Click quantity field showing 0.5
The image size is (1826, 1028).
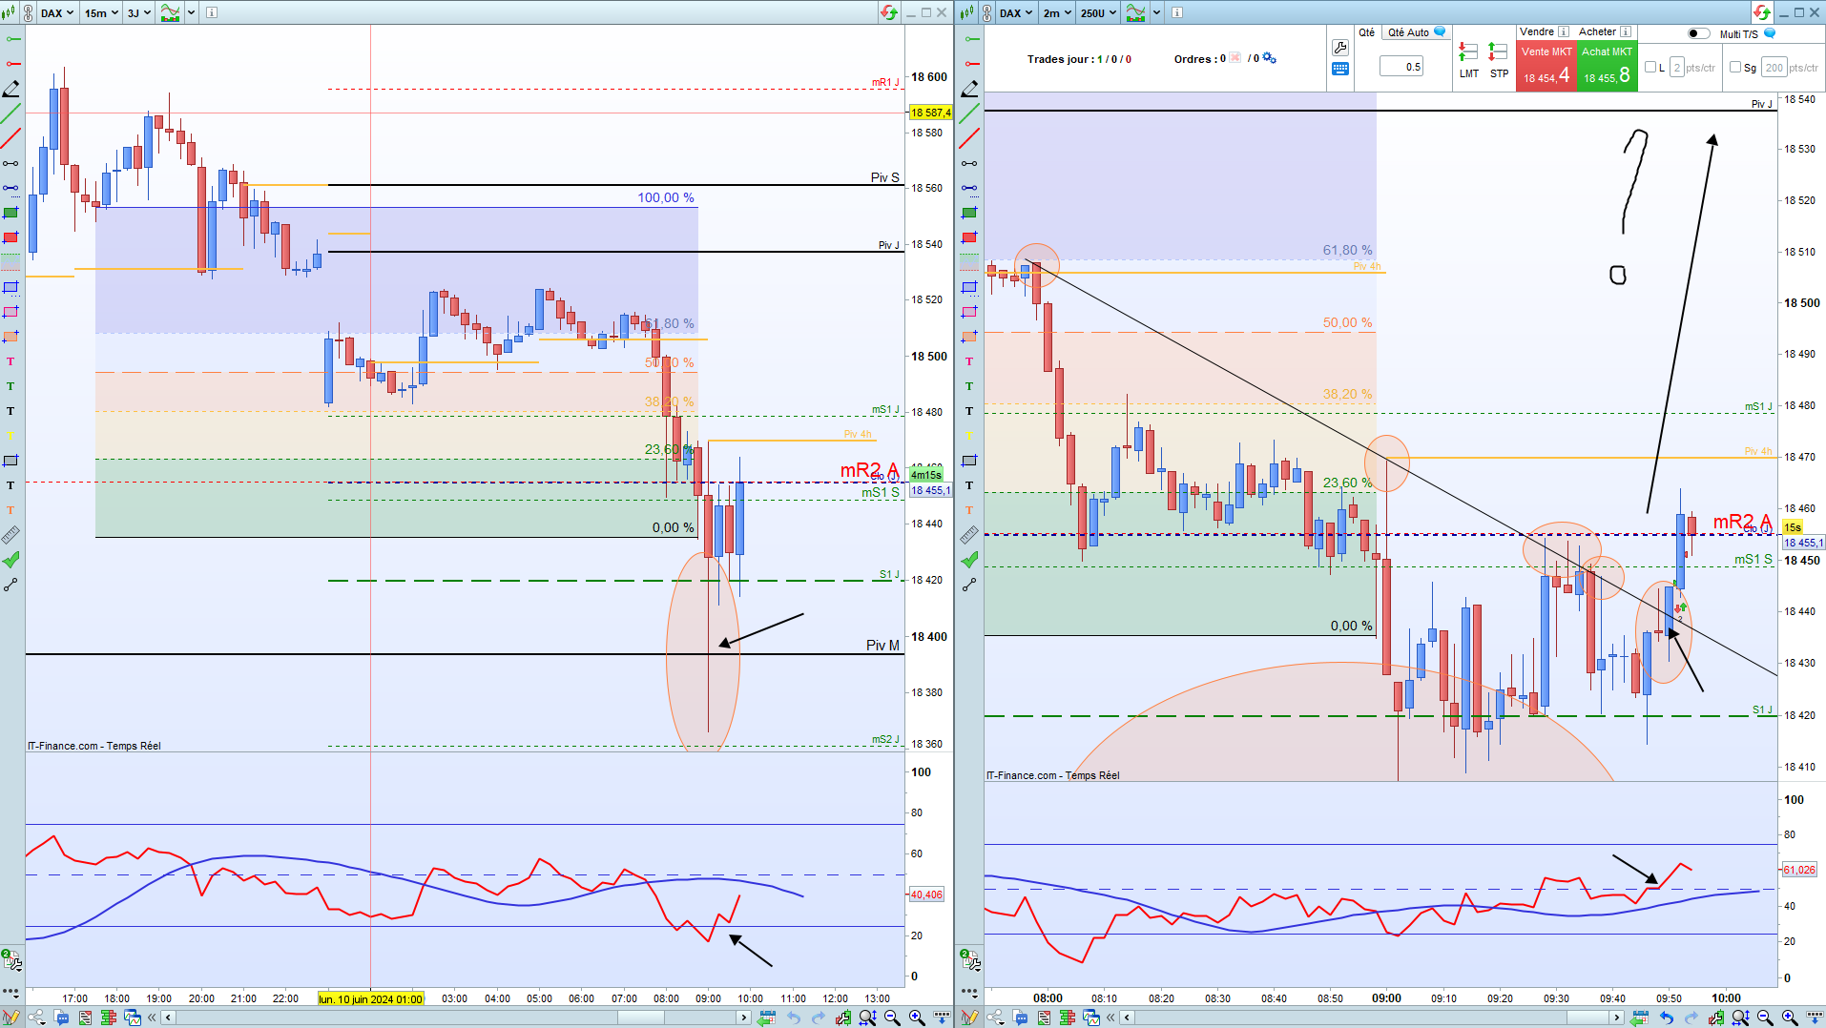(x=1401, y=66)
